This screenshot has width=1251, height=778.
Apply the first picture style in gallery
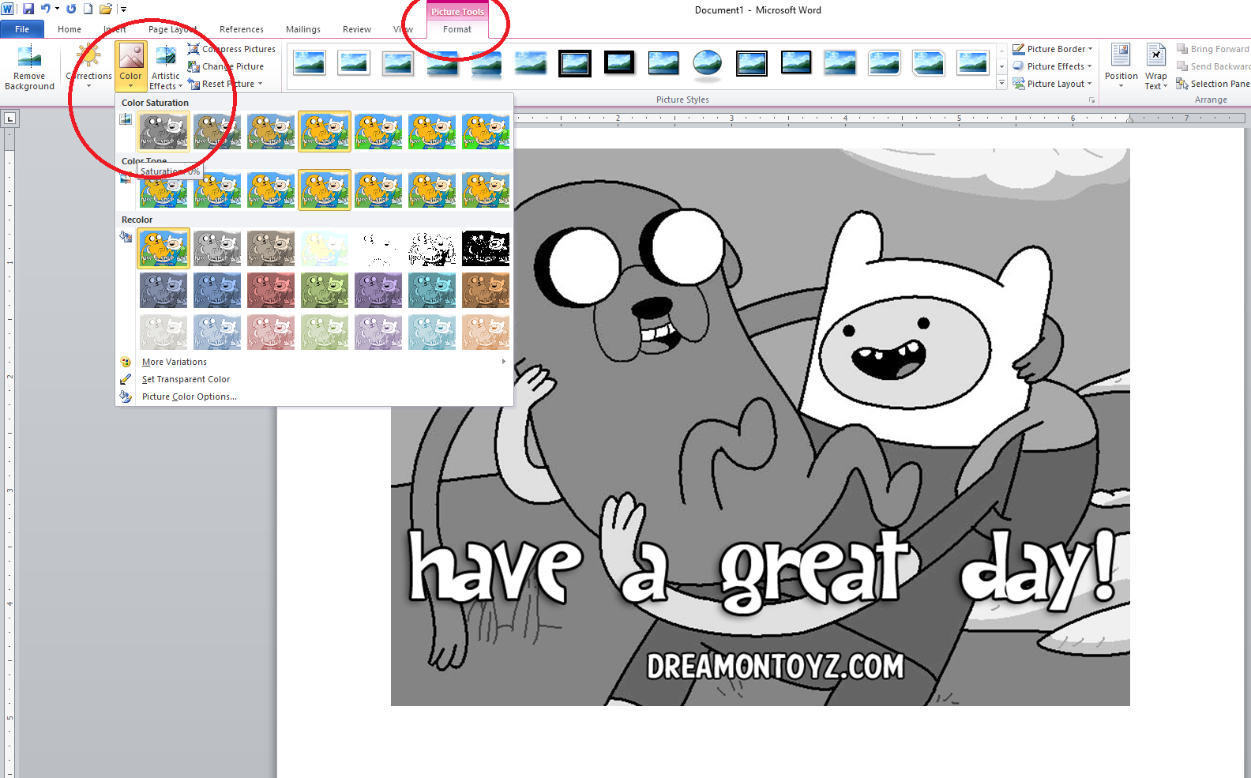[310, 63]
